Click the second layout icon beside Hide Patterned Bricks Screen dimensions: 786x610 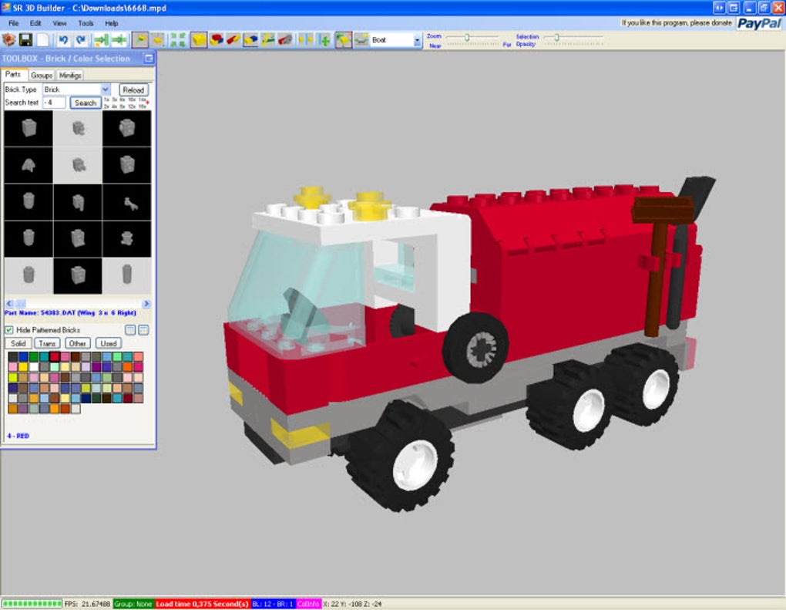click(x=143, y=330)
